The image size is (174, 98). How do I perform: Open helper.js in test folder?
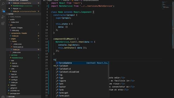coord(15,66)
